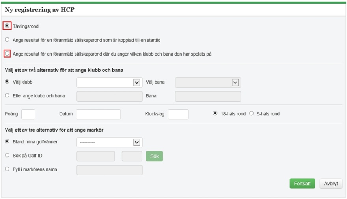
Task: Click the green Sök button
Action: click(x=154, y=156)
